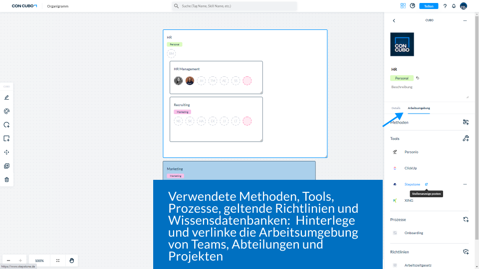The image size is (479, 269).
Task: Click the Marketing tag on the Marketing cubo
Action: coord(175,176)
